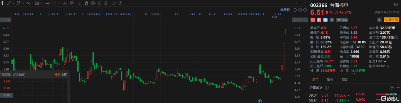Expand the line tools dropdown arrow

point(13,3)
